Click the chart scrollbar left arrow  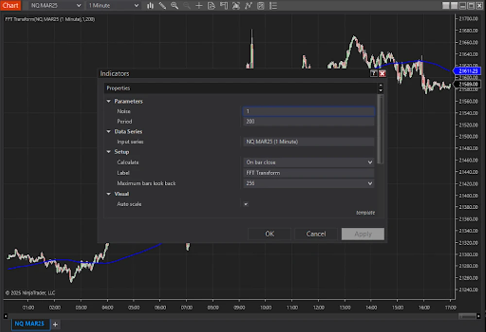click(x=5, y=316)
